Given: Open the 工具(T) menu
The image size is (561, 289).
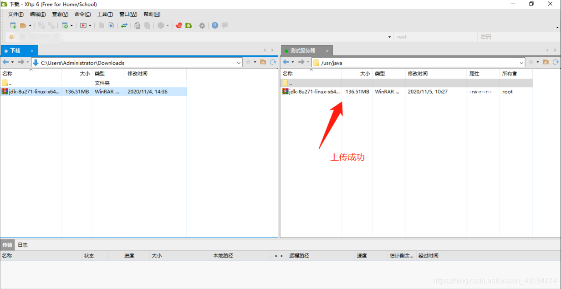Looking at the screenshot, I should [105, 14].
